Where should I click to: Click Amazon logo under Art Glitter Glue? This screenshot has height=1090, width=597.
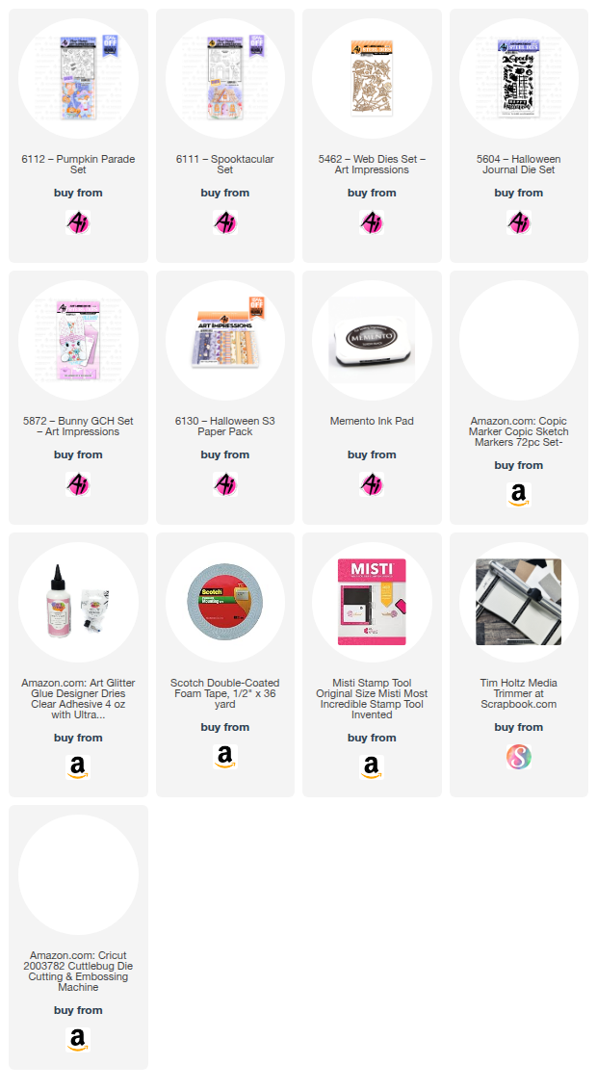(x=78, y=767)
